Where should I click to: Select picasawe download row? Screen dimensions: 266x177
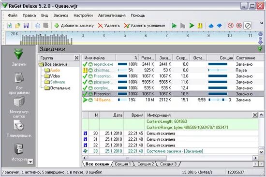click(173, 82)
